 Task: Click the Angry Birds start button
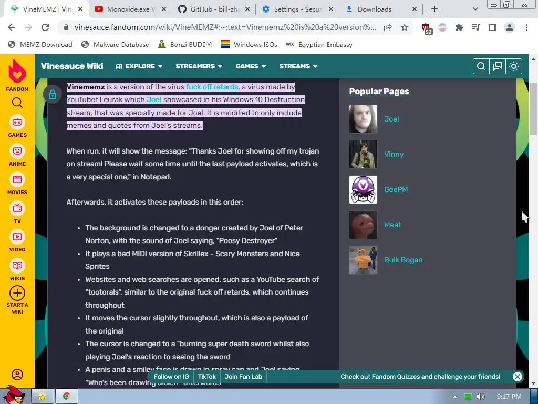click(x=14, y=395)
